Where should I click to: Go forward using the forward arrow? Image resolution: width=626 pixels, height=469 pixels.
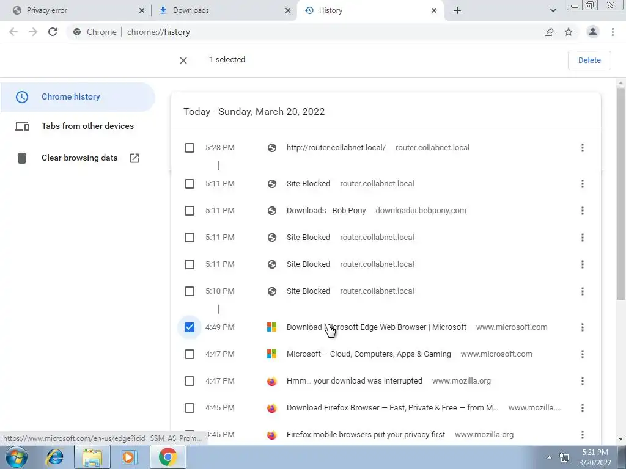(x=33, y=32)
